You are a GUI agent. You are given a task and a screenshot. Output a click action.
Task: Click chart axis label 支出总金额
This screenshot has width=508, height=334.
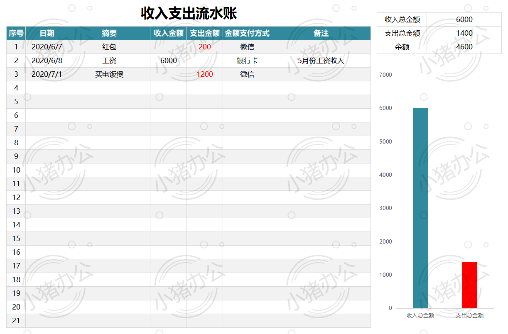(469, 315)
